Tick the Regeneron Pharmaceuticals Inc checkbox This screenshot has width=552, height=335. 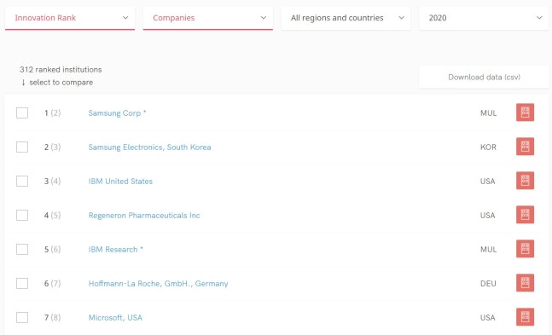(22, 216)
